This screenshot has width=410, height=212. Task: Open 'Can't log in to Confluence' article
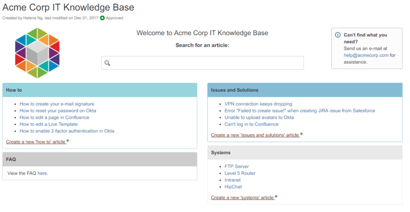(251, 124)
